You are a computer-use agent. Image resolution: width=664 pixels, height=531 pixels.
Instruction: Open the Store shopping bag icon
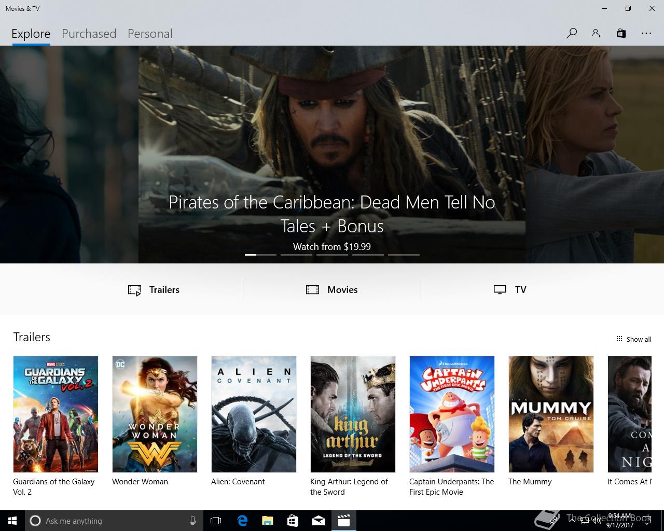pyautogui.click(x=621, y=33)
